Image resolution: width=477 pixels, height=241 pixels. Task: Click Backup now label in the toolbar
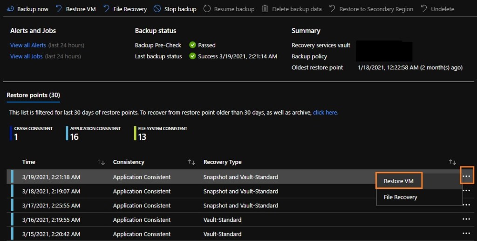click(x=33, y=9)
